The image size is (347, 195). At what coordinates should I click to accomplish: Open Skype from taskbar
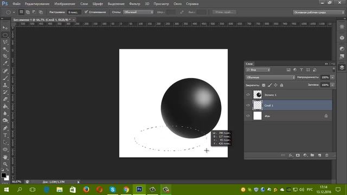pyautogui.click(x=113, y=190)
